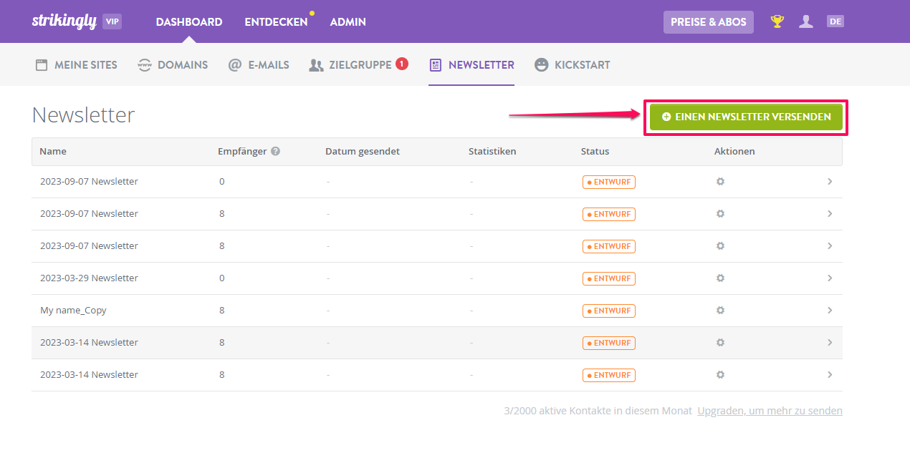Open the Admin menu
910x458 pixels.
348,22
